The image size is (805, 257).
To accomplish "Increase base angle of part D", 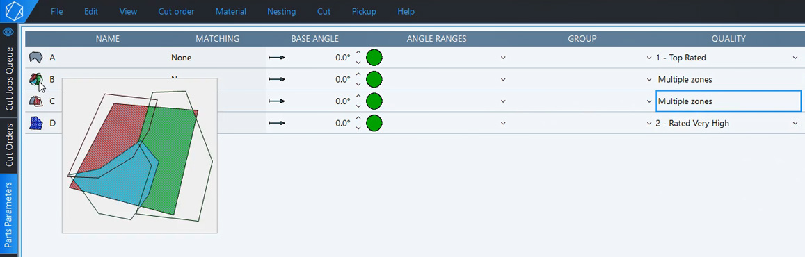I will (358, 119).
